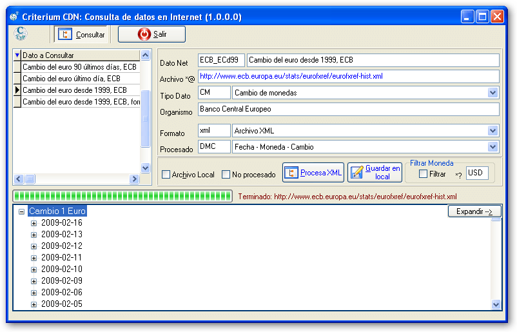This screenshot has width=517, height=332.
Task: Click the list vertical scrollbar thumb
Action: pyautogui.click(x=146, y=119)
